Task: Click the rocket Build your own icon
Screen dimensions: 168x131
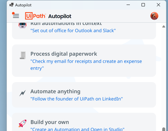Action: click(22, 123)
